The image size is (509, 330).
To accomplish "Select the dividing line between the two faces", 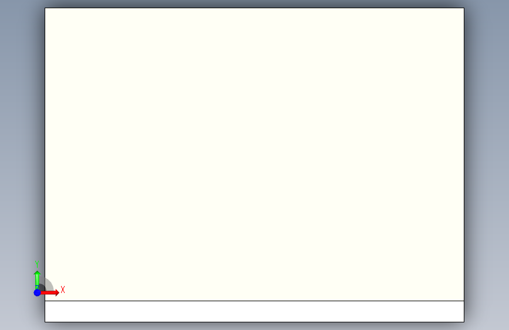I will 255,301.
